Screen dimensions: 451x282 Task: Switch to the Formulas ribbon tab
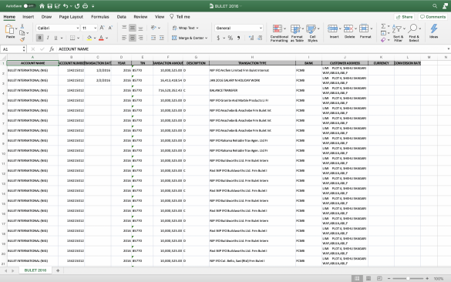click(99, 17)
